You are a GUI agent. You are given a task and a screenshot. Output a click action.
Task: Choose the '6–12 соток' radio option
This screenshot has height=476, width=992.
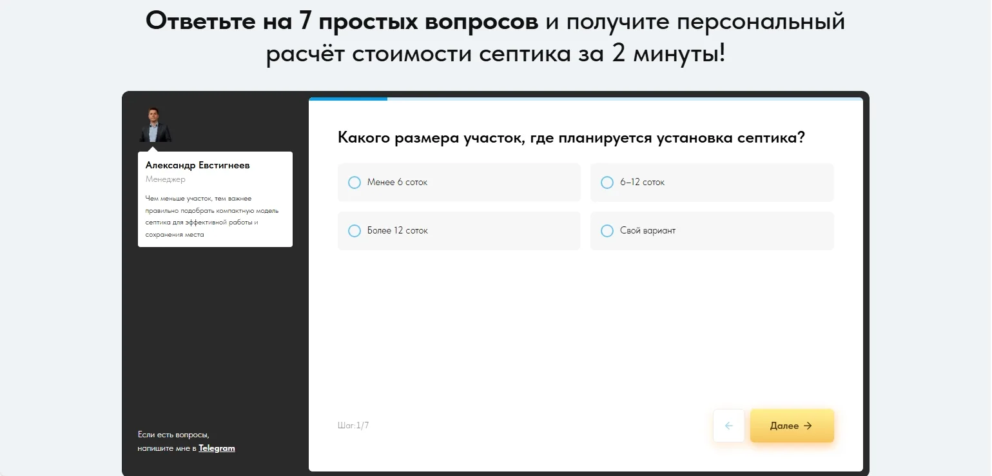click(712, 183)
